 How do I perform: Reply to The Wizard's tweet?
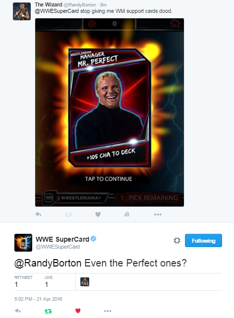[x=38, y=214]
